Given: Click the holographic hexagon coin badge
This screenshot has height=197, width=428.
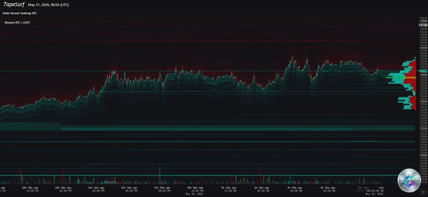Looking at the screenshot, I should tap(409, 180).
